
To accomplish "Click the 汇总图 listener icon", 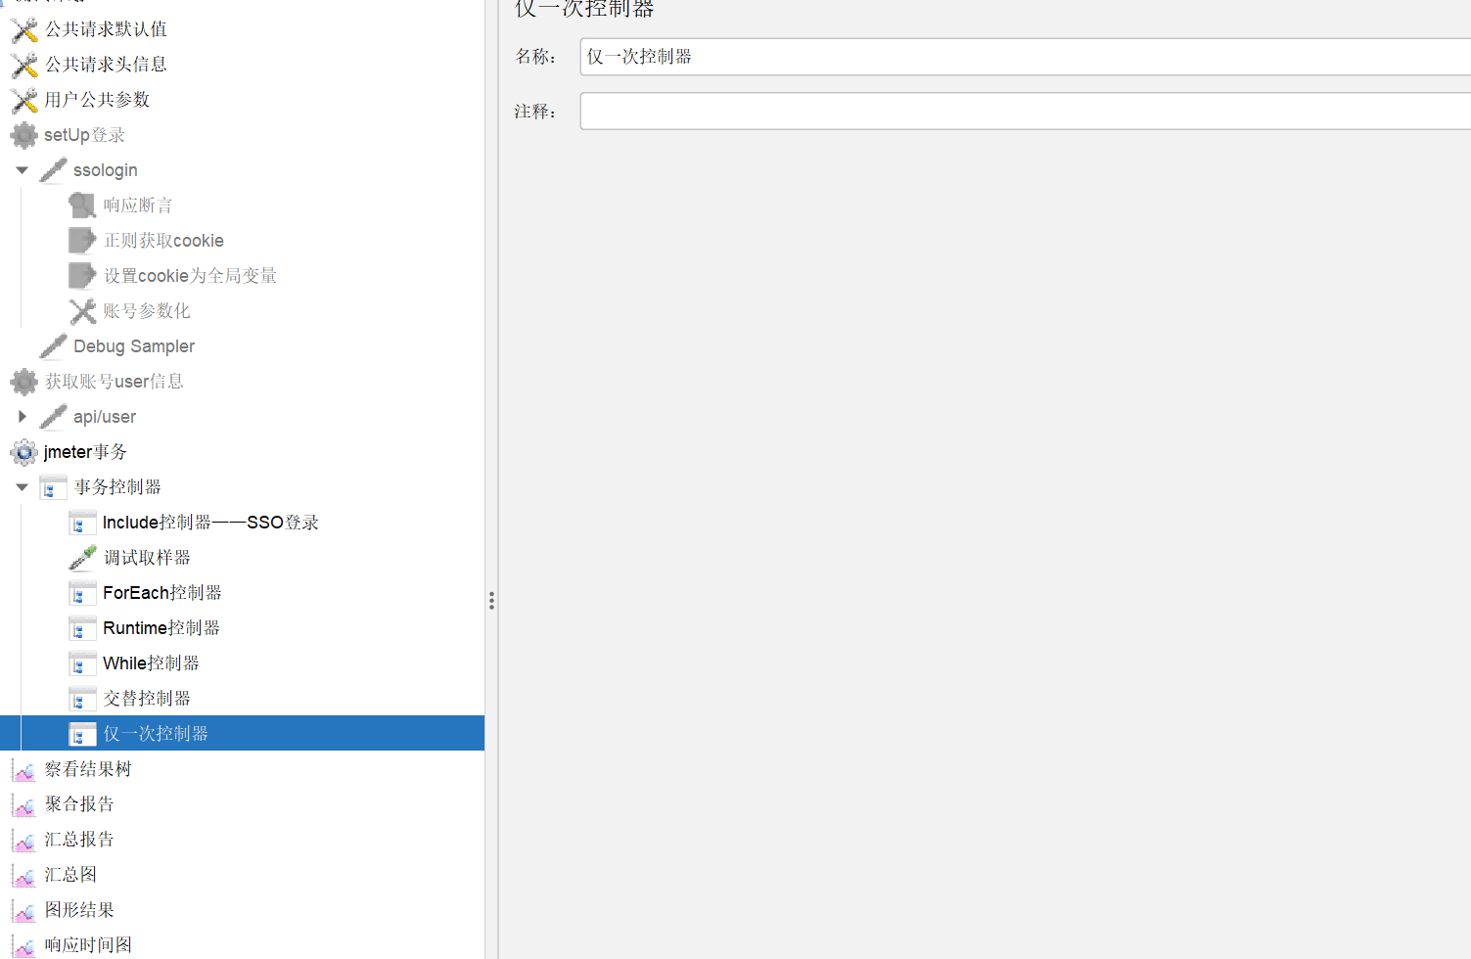I will coord(24,876).
